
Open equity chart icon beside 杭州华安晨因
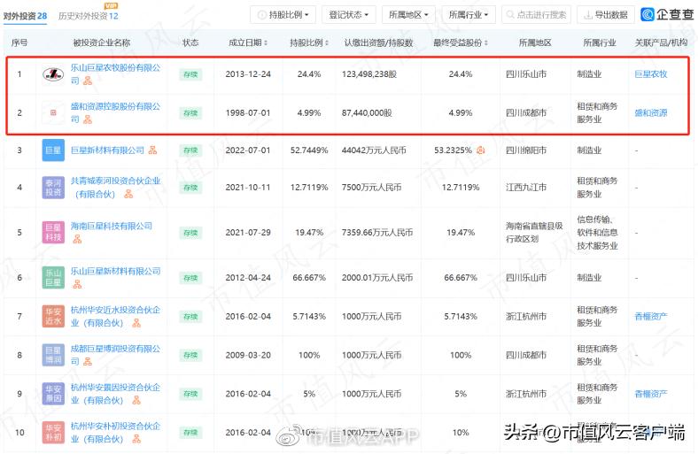136,400
